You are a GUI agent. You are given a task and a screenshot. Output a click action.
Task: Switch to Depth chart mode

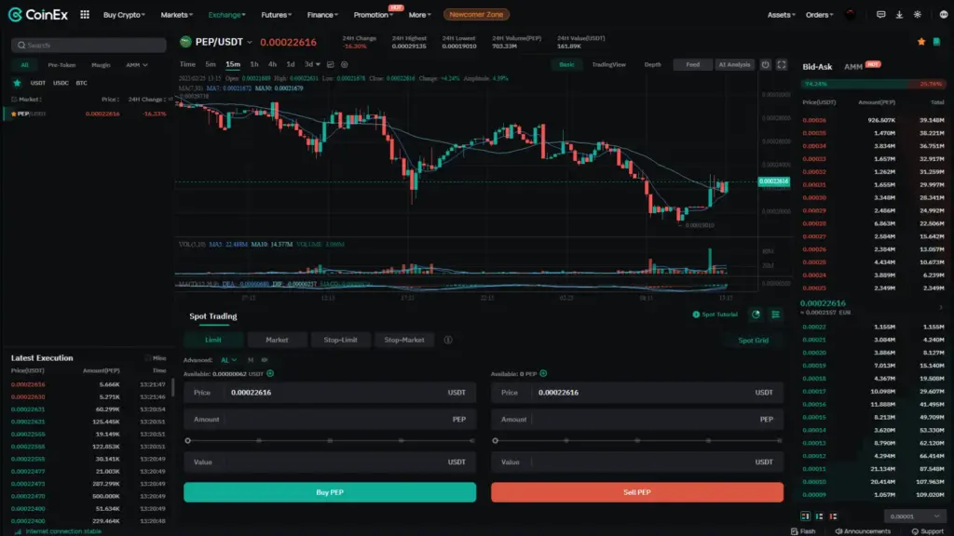(652, 64)
